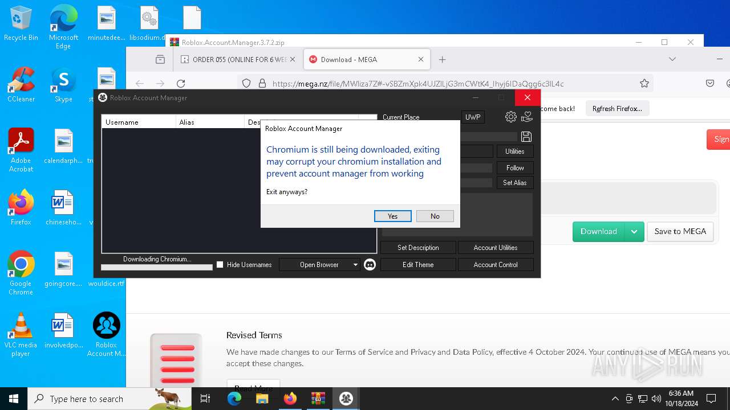Screen dimensions: 730x410
Task: Click the Firefox View icon
Action: [x=160, y=59]
